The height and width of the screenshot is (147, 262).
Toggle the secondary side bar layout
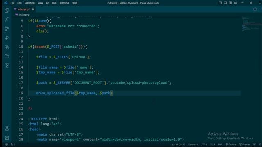(230, 3)
